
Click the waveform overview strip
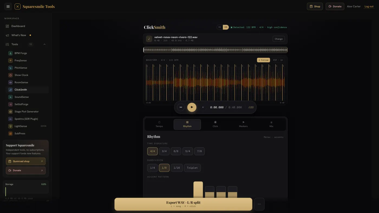click(215, 50)
